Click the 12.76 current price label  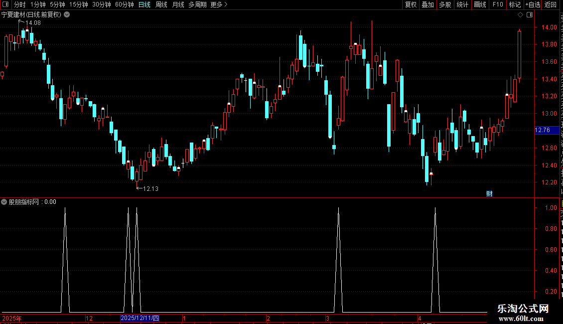point(547,130)
